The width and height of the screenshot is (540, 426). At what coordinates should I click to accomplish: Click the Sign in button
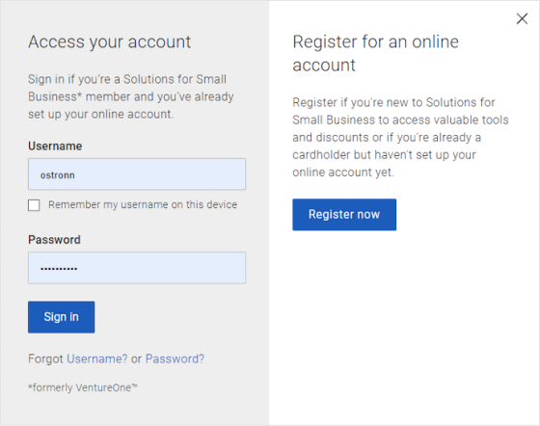pyautogui.click(x=62, y=317)
